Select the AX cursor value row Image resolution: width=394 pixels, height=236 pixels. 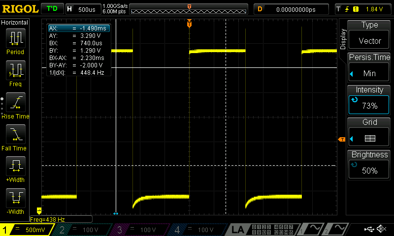point(79,29)
